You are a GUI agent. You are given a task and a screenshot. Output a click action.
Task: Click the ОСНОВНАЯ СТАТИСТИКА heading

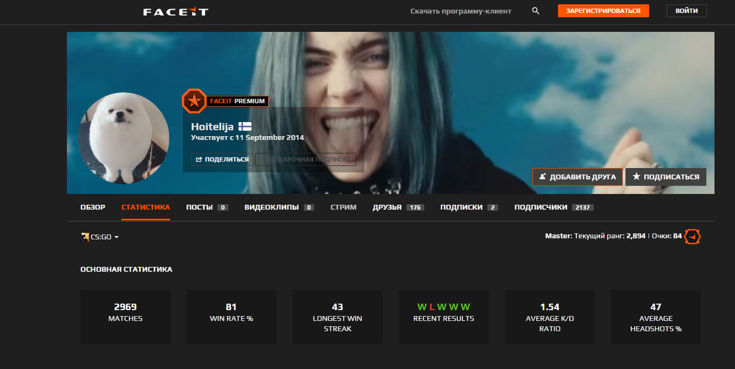pyautogui.click(x=126, y=269)
